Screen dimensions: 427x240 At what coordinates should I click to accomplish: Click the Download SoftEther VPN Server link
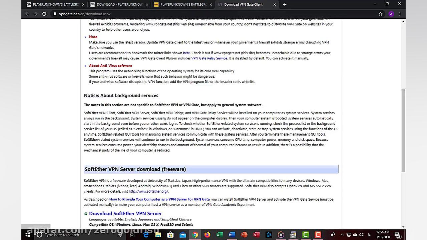pos(125,214)
